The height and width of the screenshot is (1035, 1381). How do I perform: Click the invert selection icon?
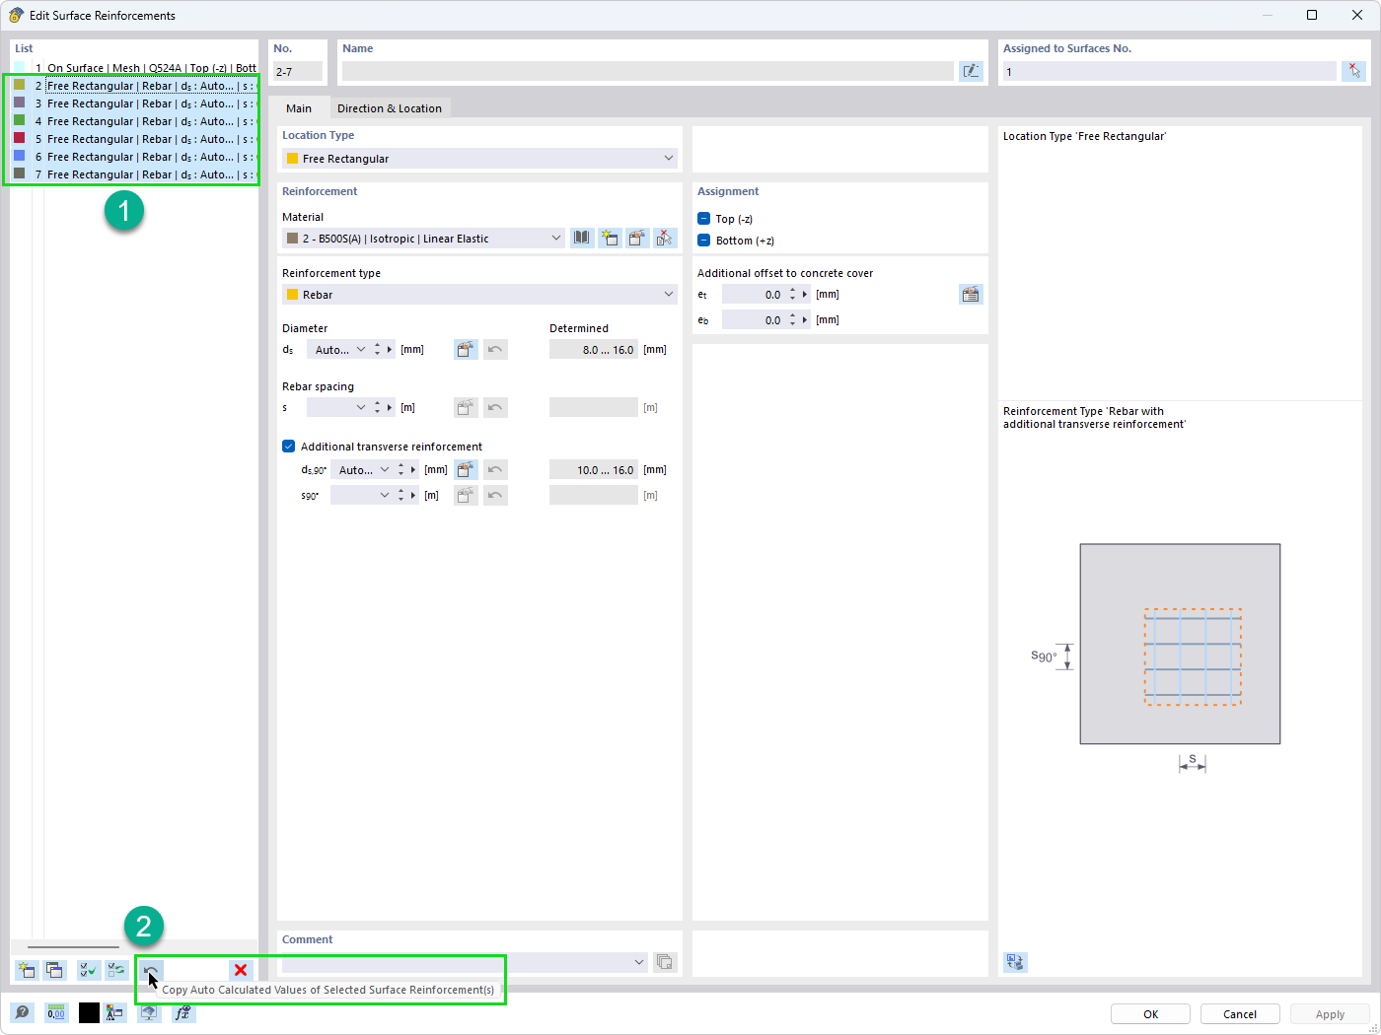(x=116, y=971)
